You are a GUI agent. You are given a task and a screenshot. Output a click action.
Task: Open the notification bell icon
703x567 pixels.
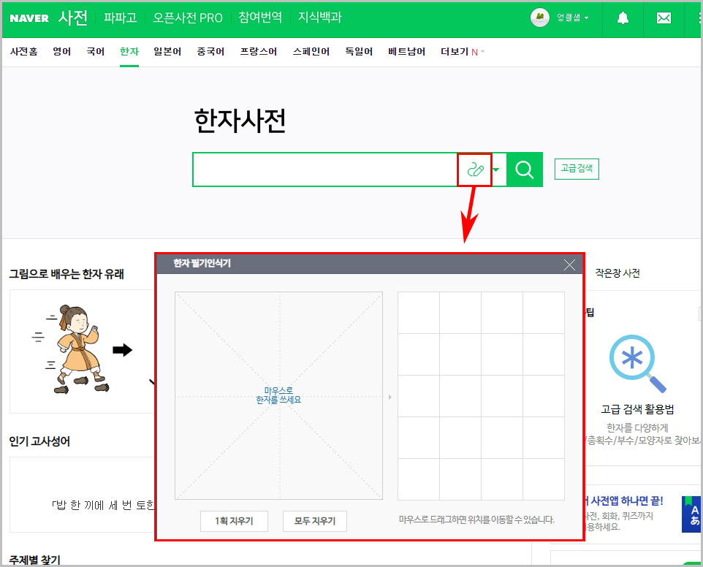tap(622, 19)
